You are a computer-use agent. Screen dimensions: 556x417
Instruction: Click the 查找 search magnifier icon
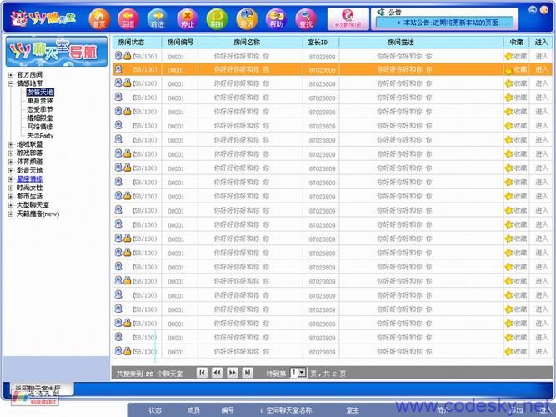[x=305, y=17]
